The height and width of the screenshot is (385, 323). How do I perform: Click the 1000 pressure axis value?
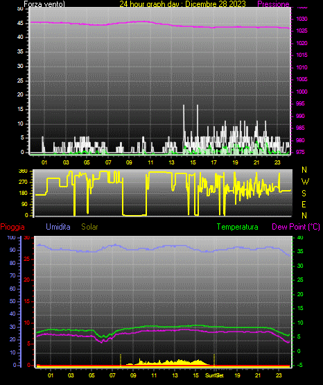302,92
